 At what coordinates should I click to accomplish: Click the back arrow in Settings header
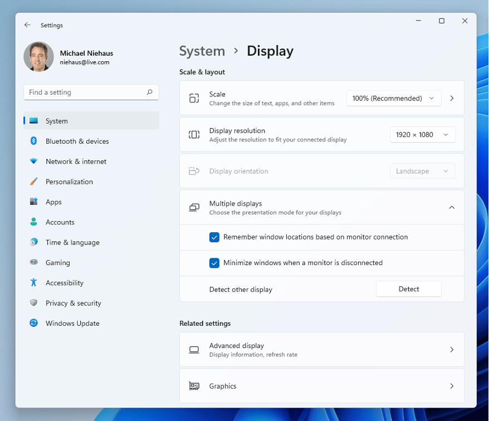(27, 25)
